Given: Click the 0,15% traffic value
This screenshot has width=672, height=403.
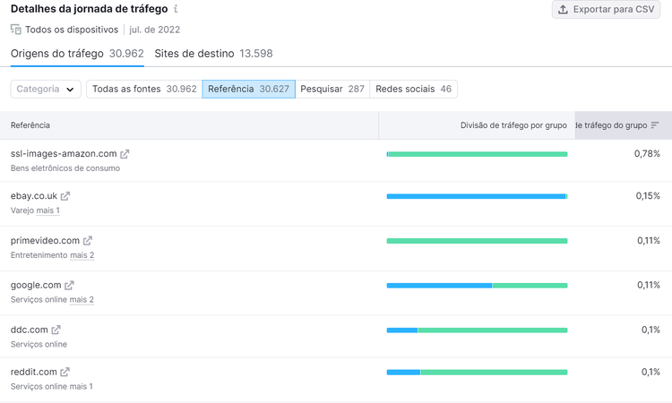Looking at the screenshot, I should click(x=648, y=196).
